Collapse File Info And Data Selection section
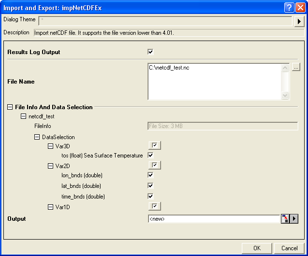 [x=10, y=107]
